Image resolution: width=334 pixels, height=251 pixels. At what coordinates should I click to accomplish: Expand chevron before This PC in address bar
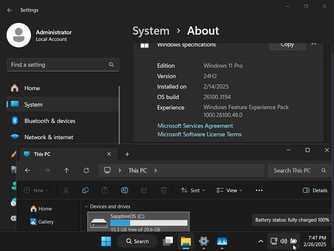120,170
